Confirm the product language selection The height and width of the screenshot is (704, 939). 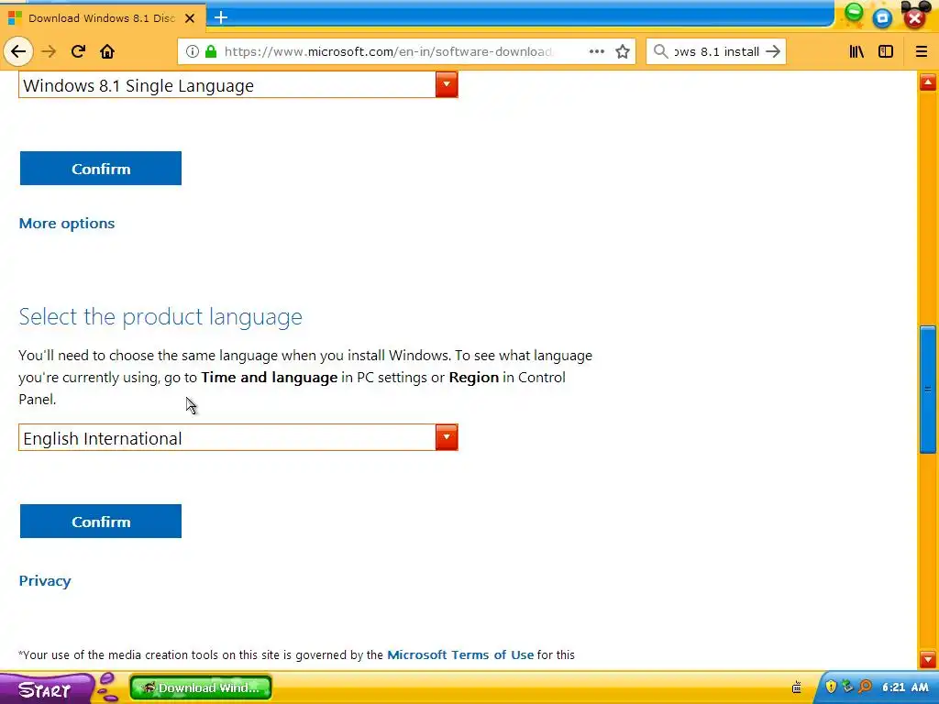coord(101,521)
